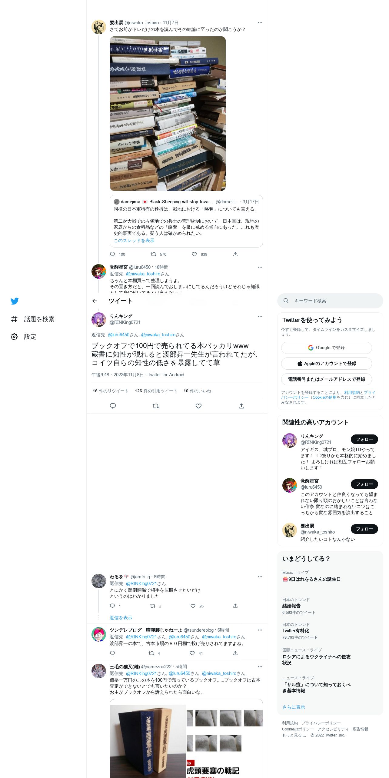This screenshot has width=389, height=778.
Task: Expand trends with さらに表示
Action: tap(294, 707)
